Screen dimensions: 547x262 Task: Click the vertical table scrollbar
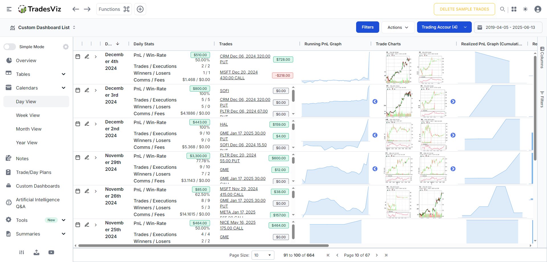[x=535, y=108]
